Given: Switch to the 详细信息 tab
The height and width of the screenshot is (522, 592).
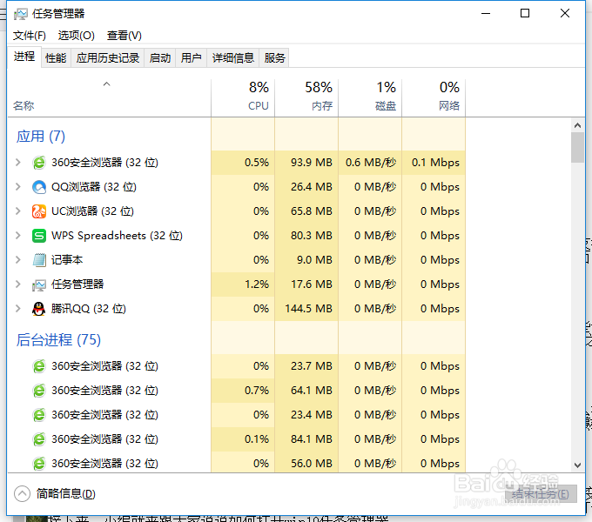Looking at the screenshot, I should click(x=233, y=58).
